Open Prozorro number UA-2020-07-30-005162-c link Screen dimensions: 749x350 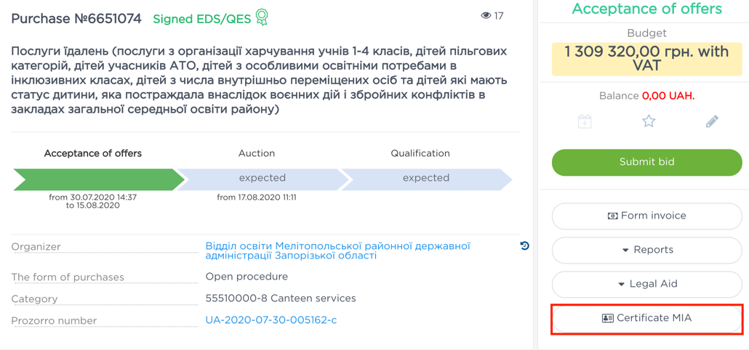[x=271, y=320]
